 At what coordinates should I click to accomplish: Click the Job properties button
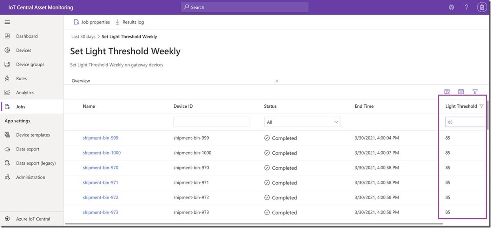click(x=92, y=22)
